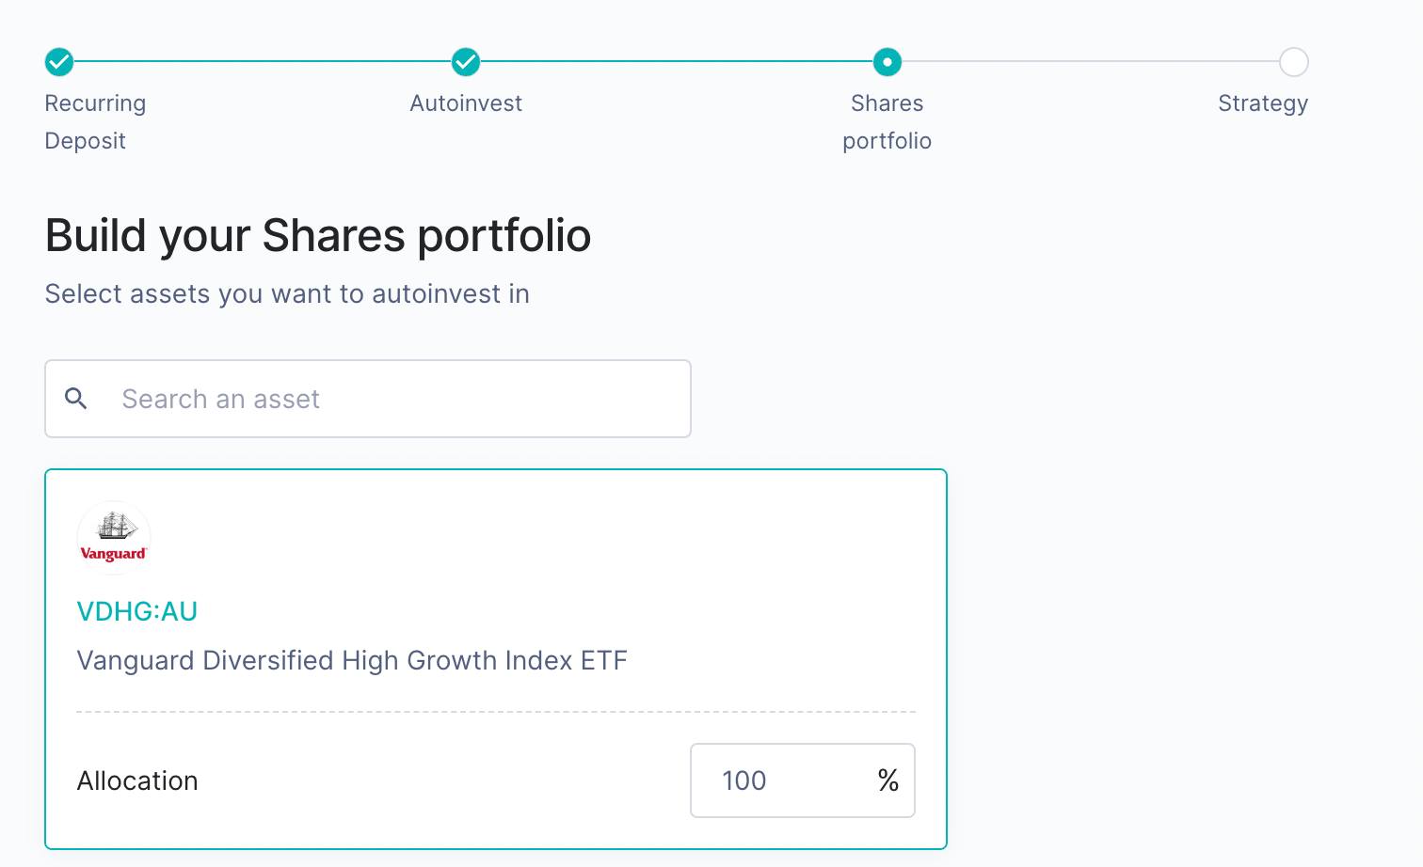Image resolution: width=1423 pixels, height=867 pixels.
Task: Click the Autoinvest completed checkmark icon
Action: pos(466,62)
